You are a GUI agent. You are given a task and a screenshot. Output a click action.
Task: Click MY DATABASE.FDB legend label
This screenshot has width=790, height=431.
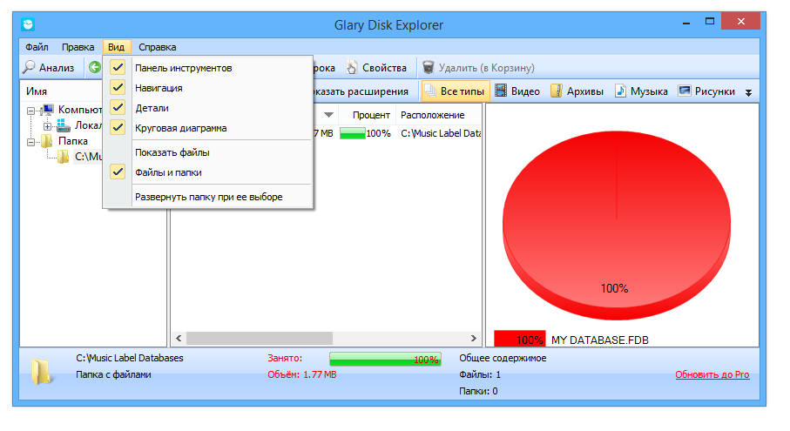599,340
